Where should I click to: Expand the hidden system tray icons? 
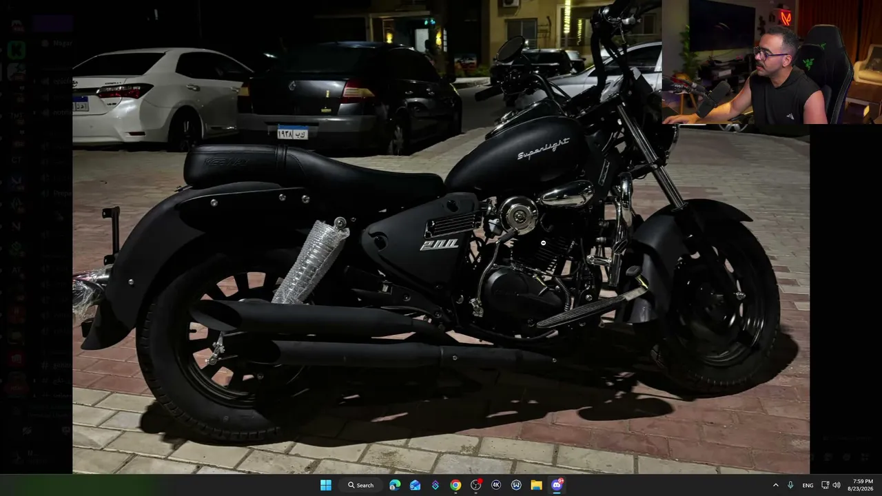(x=775, y=485)
